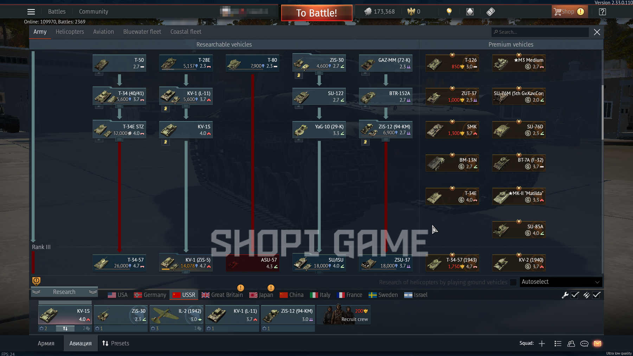Click the To Battle! button
Viewport: 633px width, 356px height.
click(316, 13)
